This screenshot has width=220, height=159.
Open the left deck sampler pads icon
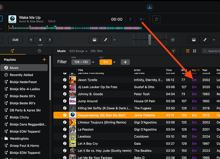[95, 40]
